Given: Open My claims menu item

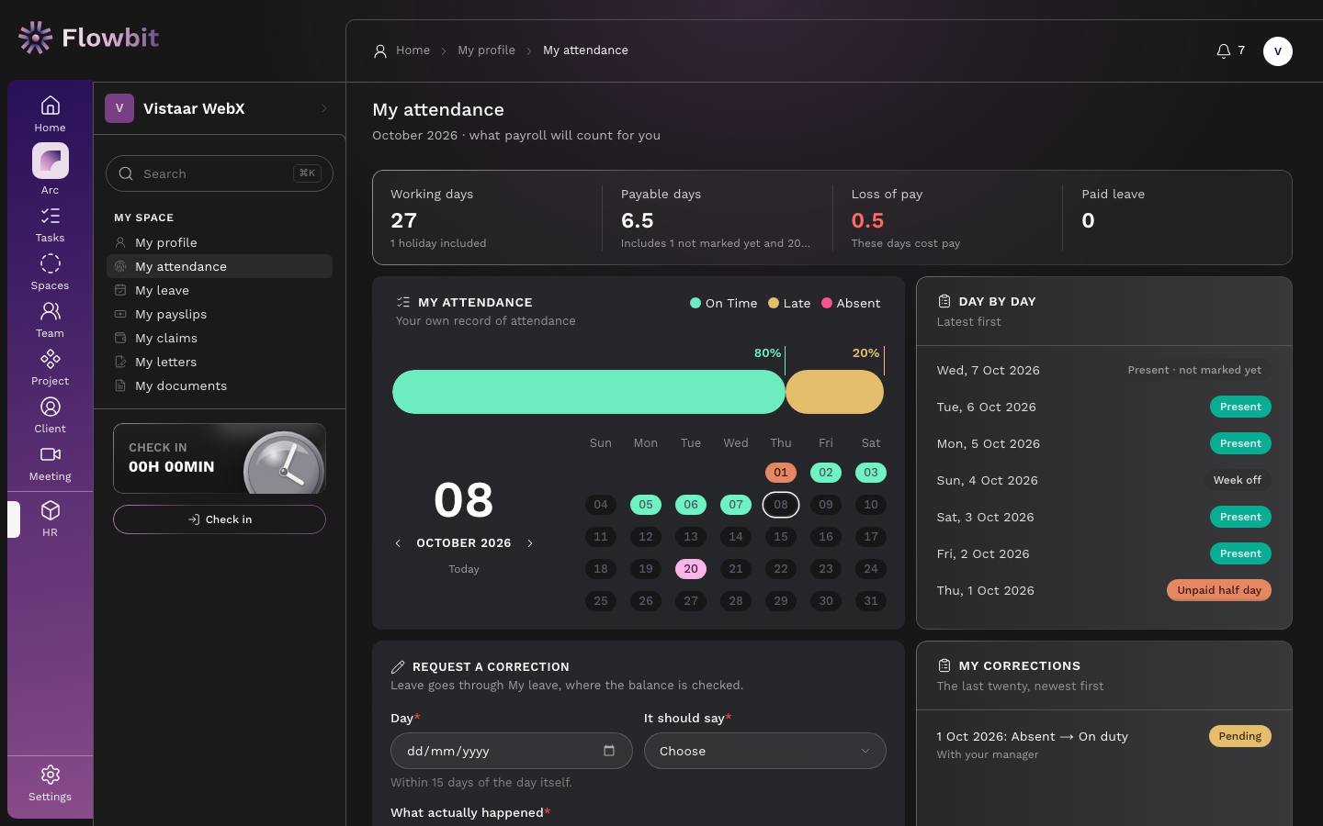Looking at the screenshot, I should click(x=219, y=338).
